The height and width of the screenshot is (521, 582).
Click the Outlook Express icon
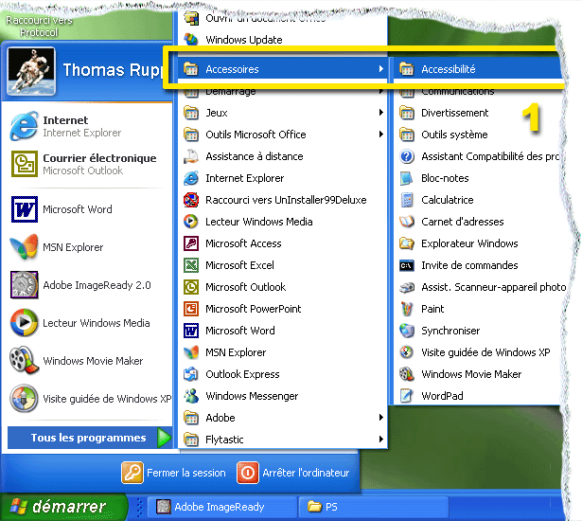[x=191, y=374]
